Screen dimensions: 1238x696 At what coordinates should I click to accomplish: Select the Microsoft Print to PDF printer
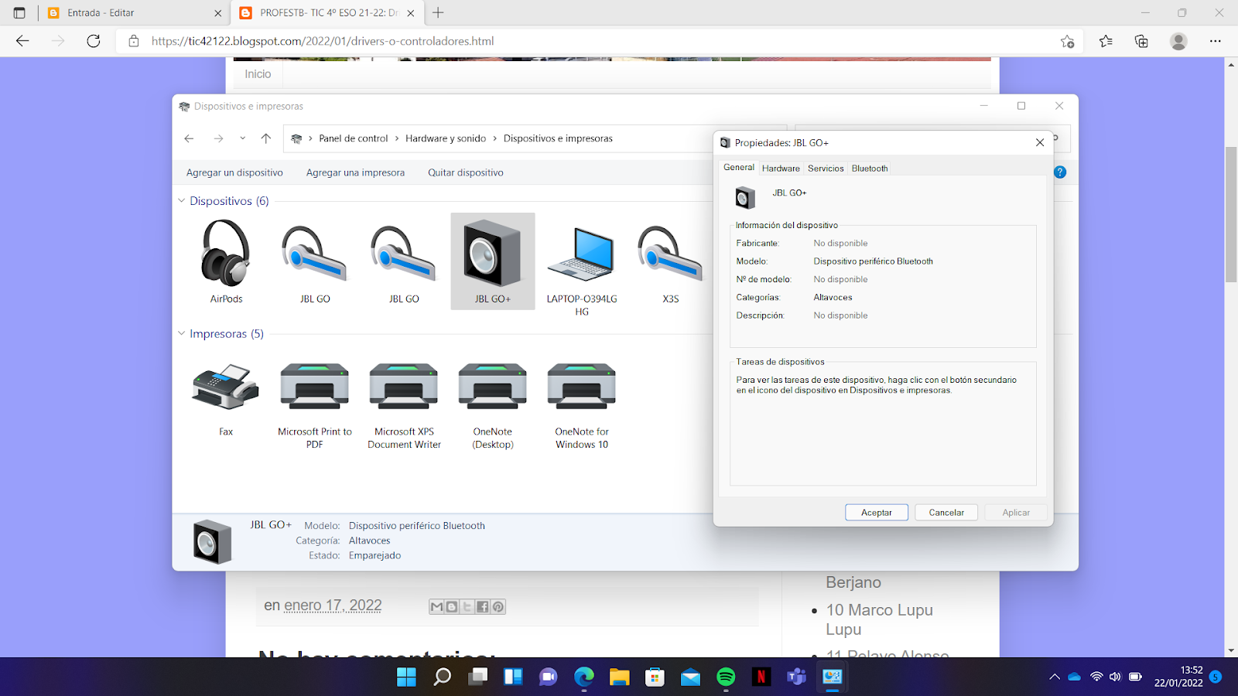tap(315, 386)
